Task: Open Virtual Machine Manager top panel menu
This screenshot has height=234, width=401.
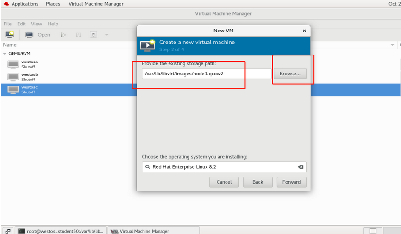Action: [96, 4]
